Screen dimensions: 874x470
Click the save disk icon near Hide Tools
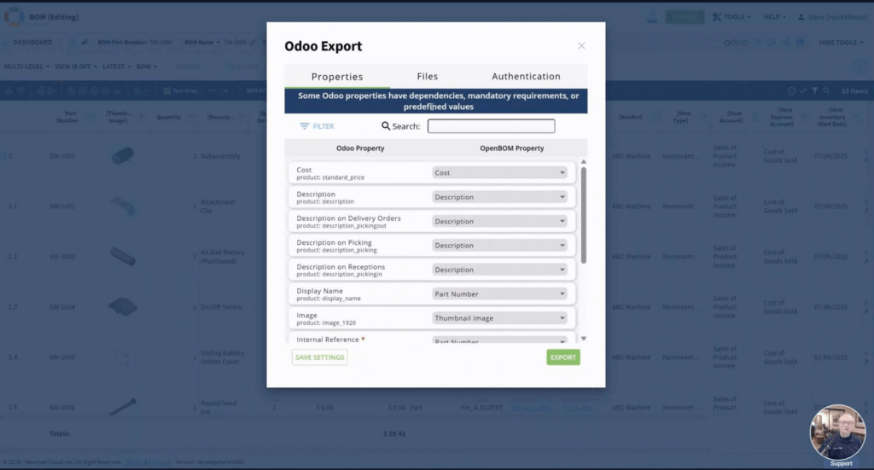click(801, 43)
